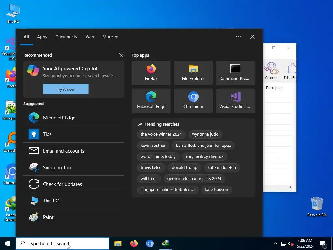Search trending 'wynonna judd'
The width and height of the screenshot is (333, 250).
[x=205, y=134]
